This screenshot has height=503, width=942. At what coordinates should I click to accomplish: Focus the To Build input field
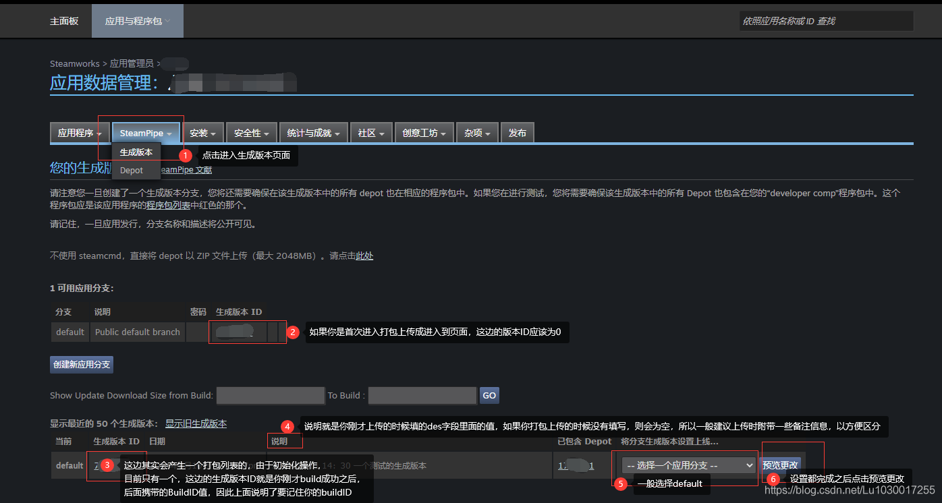tap(422, 395)
